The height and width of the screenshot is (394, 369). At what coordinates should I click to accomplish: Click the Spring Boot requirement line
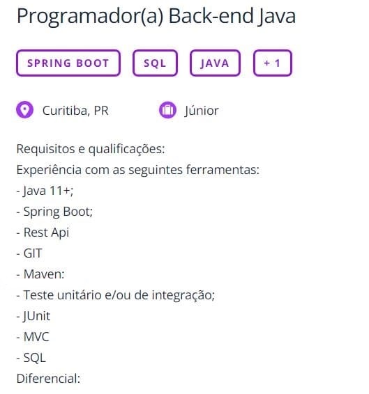[x=54, y=212]
